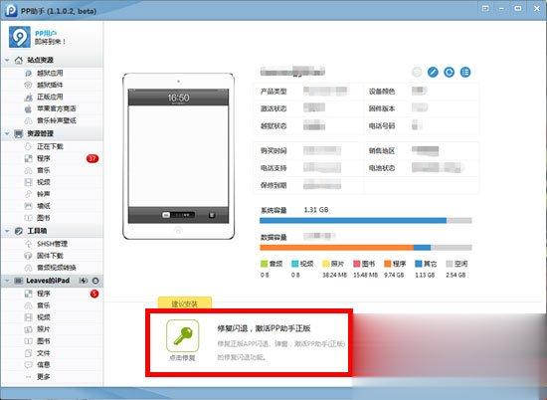Click the pink 图书 legend swatch
Viewport: 547px width, 400px height.
pyautogui.click(x=357, y=264)
